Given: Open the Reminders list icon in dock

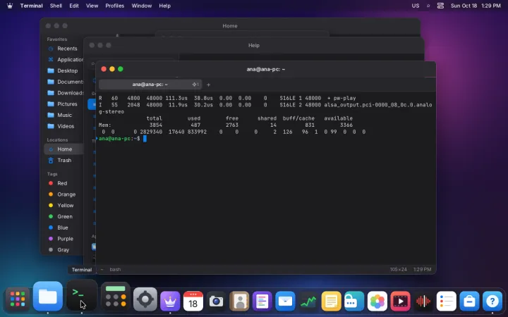Looking at the screenshot, I should (447, 302).
